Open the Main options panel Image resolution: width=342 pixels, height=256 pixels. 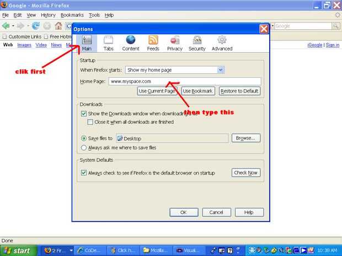pos(87,43)
